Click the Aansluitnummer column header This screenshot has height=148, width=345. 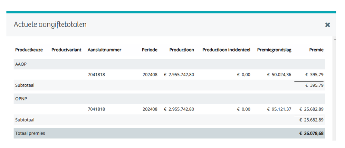coord(104,50)
